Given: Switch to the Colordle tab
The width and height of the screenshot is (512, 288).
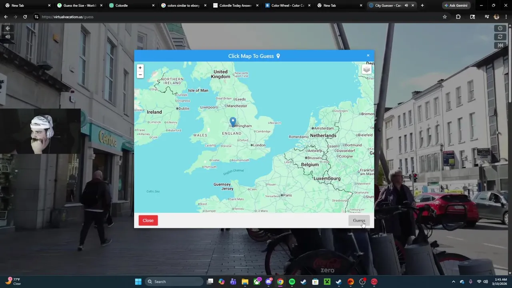Looking at the screenshot, I should [x=132, y=6].
